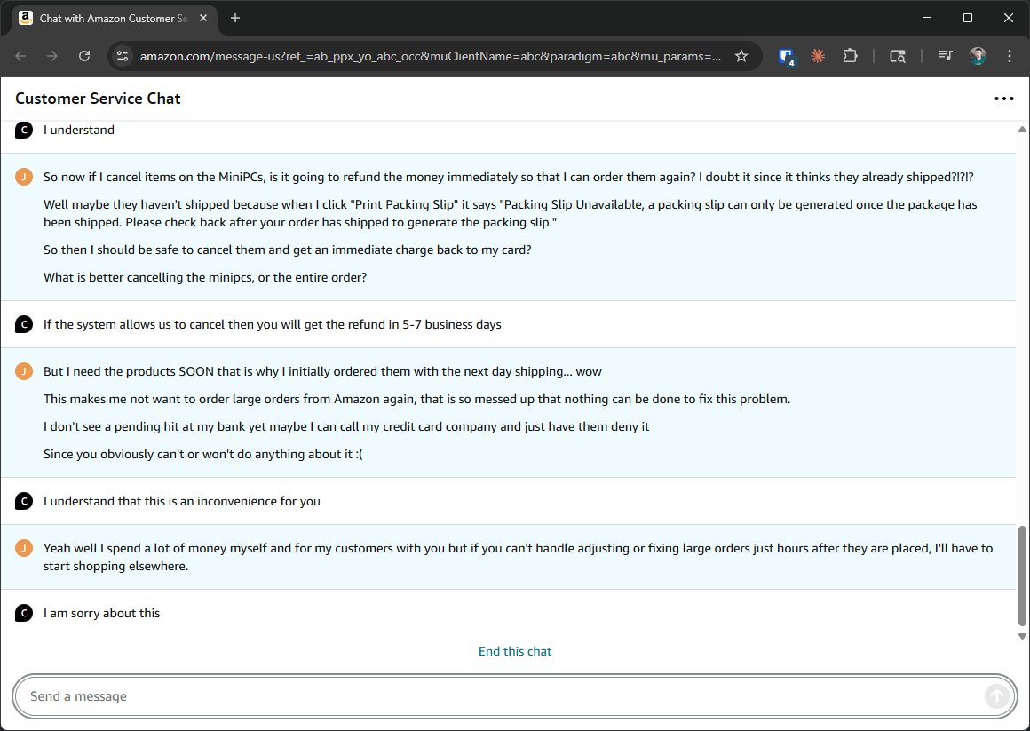Open the Bitwarden extension with badge 4
This screenshot has height=731, width=1030.
click(787, 57)
